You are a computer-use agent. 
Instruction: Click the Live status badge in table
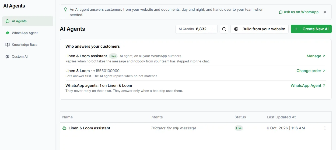pos(239,128)
